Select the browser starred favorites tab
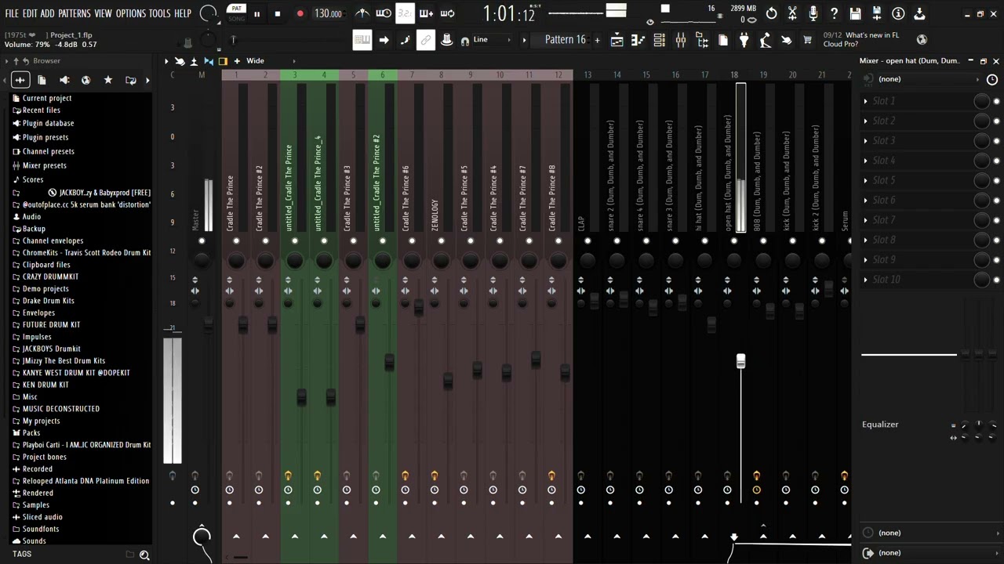Screen dimensions: 1004x564 point(108,80)
